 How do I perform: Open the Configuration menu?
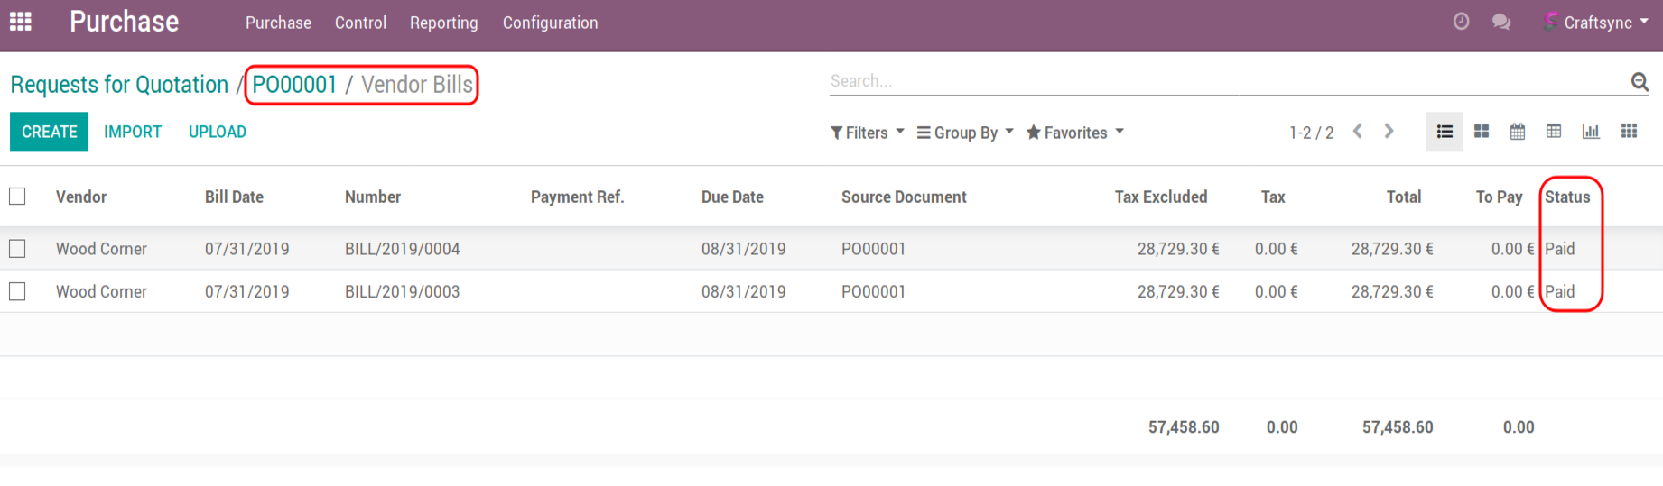coord(550,23)
